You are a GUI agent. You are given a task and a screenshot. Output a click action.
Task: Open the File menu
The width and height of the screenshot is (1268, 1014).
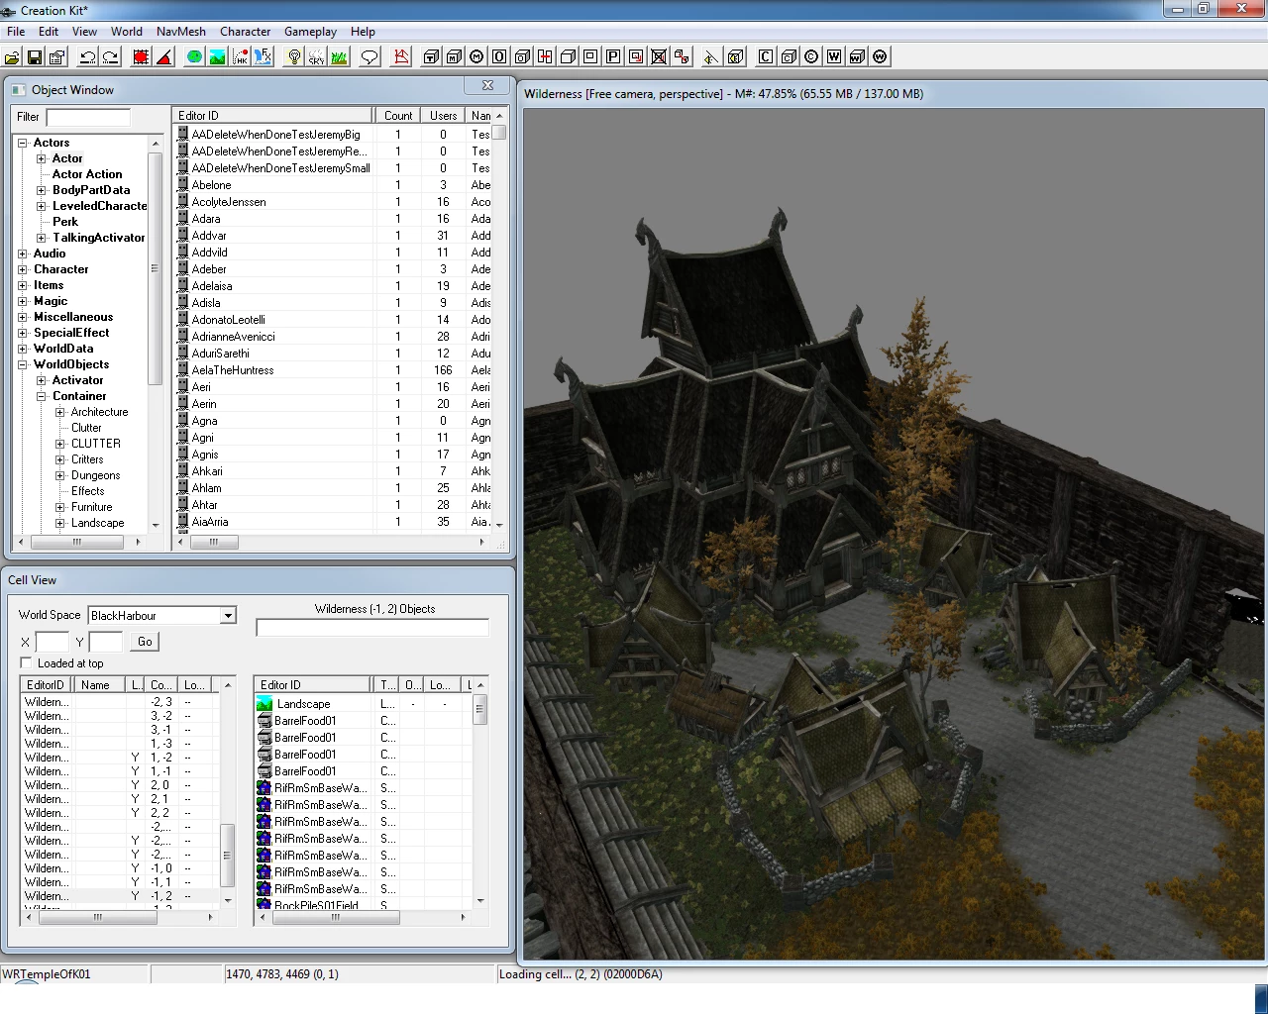16,32
